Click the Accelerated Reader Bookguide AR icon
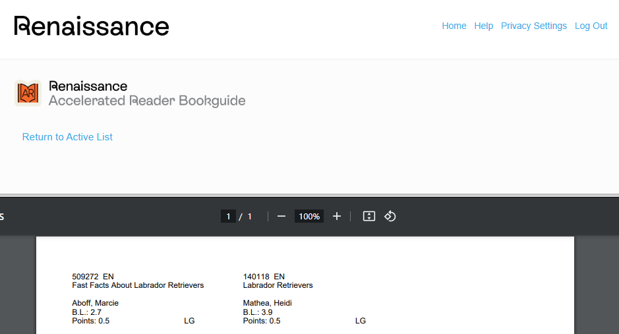This screenshot has height=334, width=619. pyautogui.click(x=28, y=93)
